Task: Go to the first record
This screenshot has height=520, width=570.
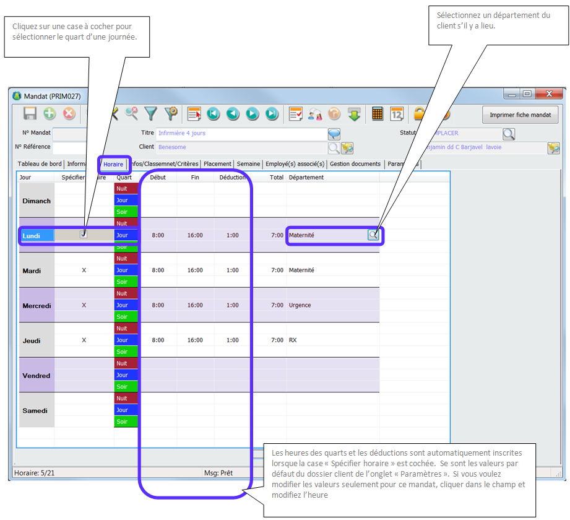Action: (213, 114)
